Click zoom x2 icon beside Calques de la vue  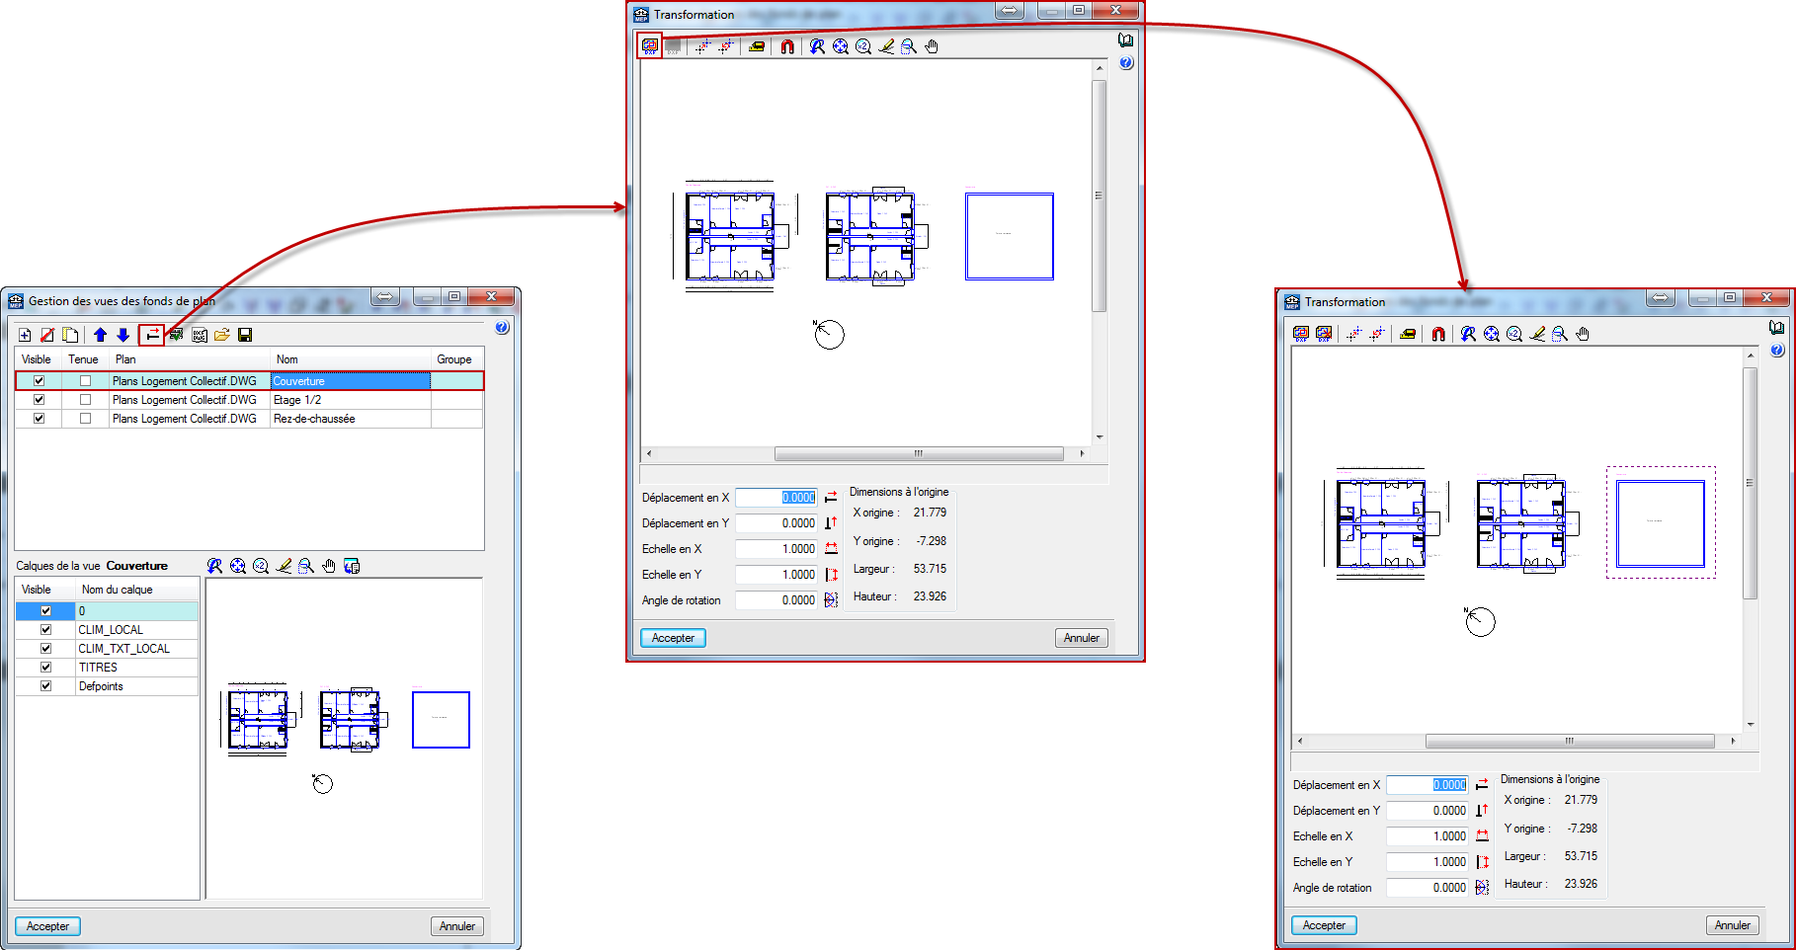pos(261,566)
